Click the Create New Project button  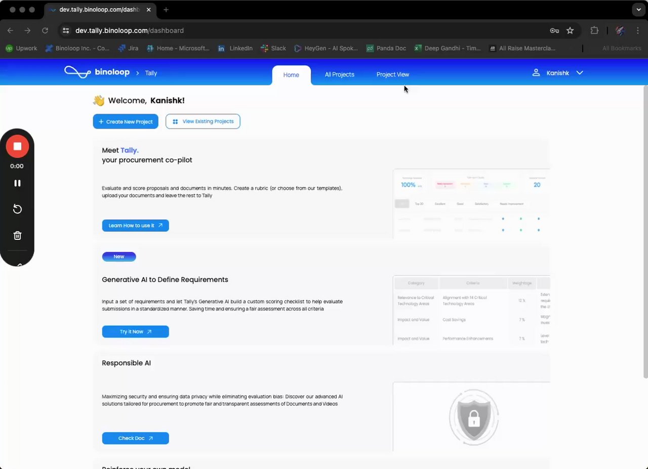tap(126, 121)
